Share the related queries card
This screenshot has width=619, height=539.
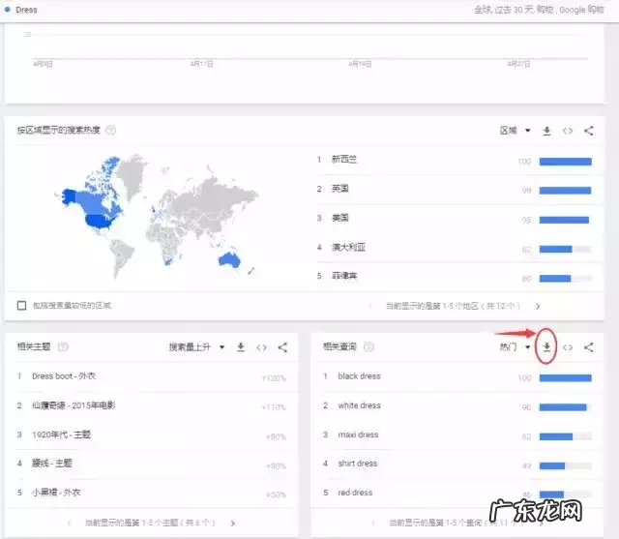coord(589,347)
